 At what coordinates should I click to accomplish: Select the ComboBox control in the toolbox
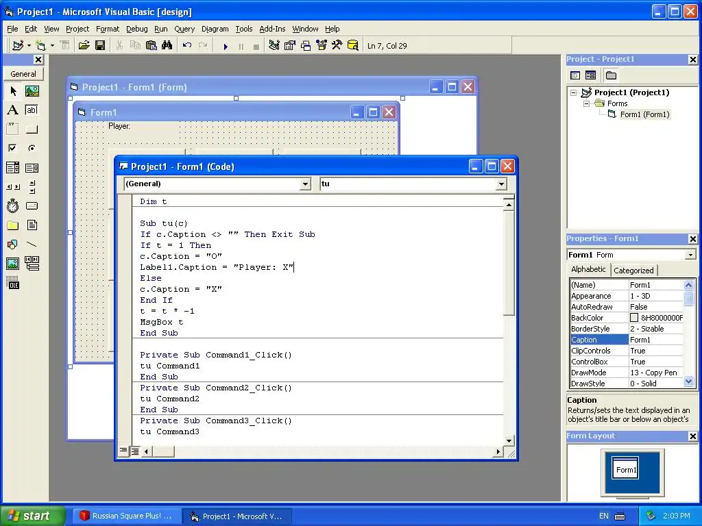13,168
